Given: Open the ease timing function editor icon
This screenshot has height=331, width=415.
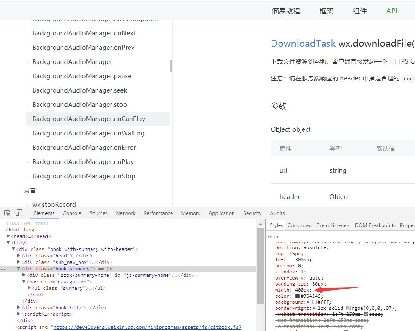Looking at the screenshot, I should click(366, 314).
